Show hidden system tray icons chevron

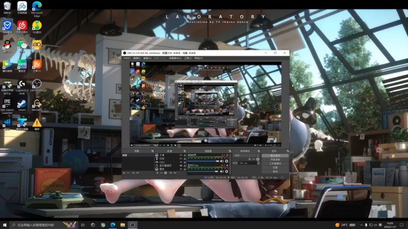tap(361, 225)
